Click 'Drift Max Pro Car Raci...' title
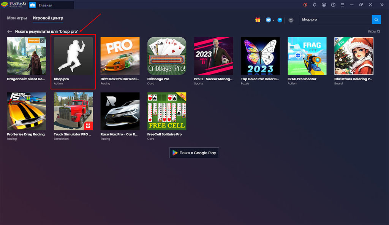The width and height of the screenshot is (389, 225). click(120, 79)
